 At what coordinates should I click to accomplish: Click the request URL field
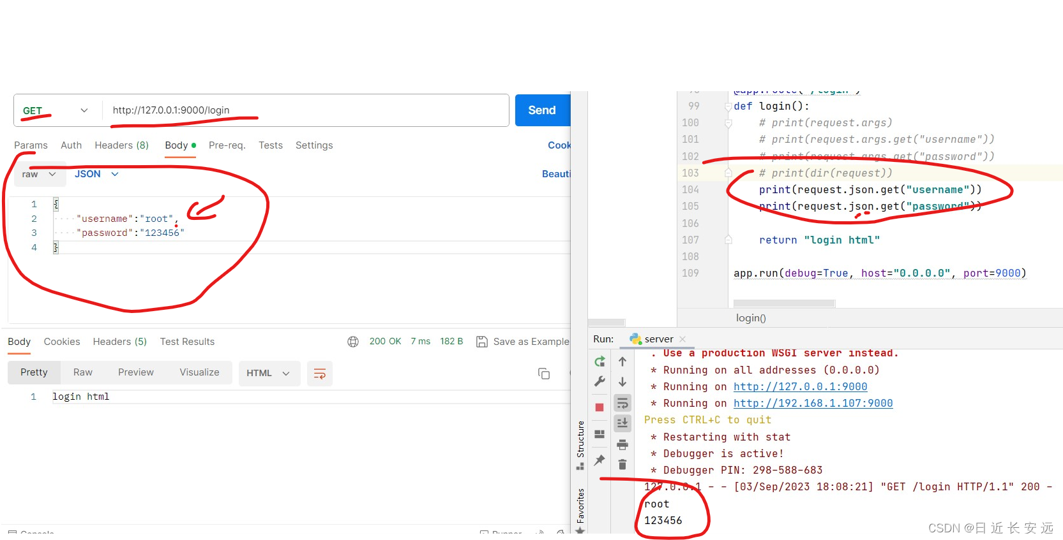pos(305,110)
